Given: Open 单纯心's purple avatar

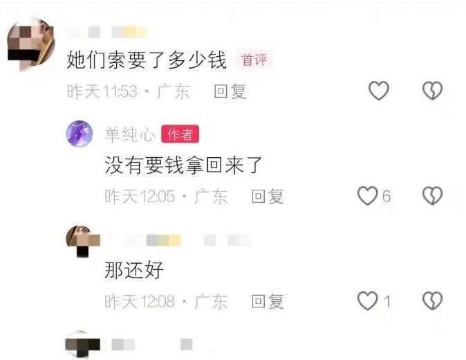Looking at the screenshot, I should click(x=80, y=134).
